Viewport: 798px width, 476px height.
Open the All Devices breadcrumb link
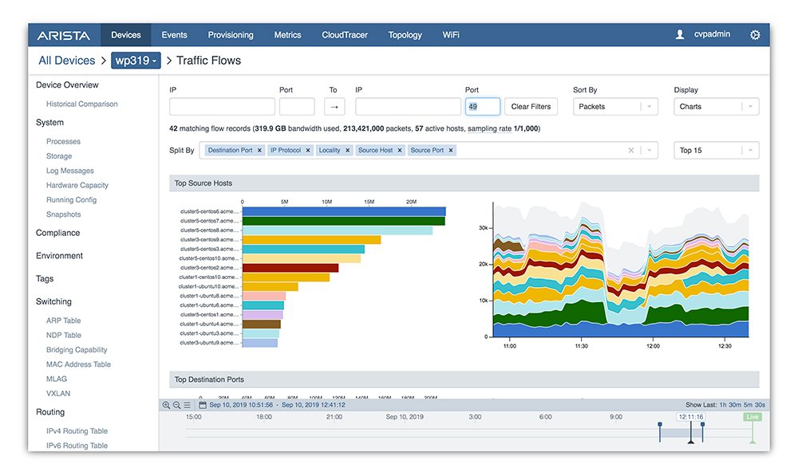[66, 60]
